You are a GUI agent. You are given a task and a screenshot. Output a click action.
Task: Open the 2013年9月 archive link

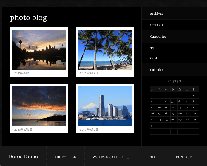(x=156, y=25)
